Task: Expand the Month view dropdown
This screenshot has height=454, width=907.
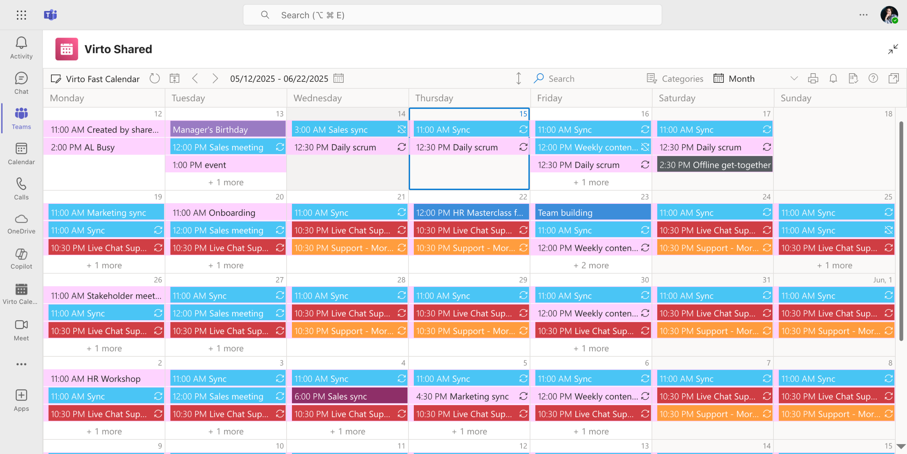Action: coord(794,78)
